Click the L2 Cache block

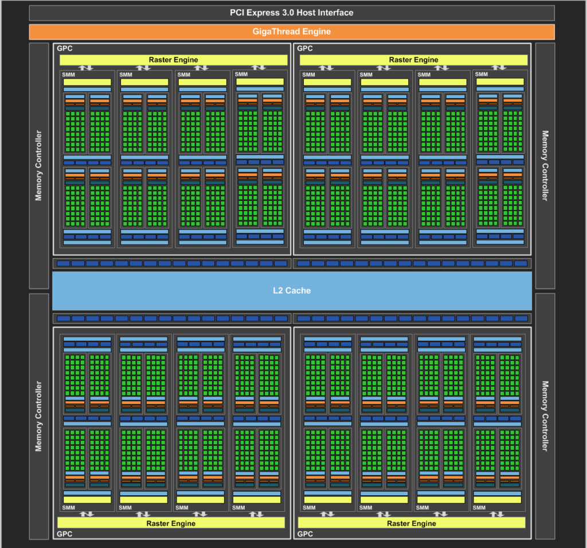pyautogui.click(x=292, y=290)
